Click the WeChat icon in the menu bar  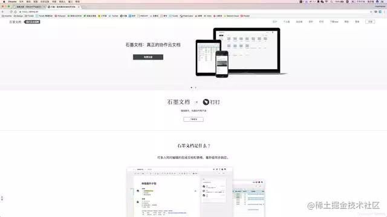tap(322, 1)
